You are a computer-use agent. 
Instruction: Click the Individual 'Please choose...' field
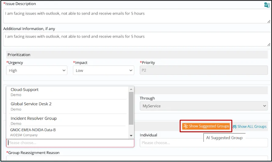[x=203, y=143]
